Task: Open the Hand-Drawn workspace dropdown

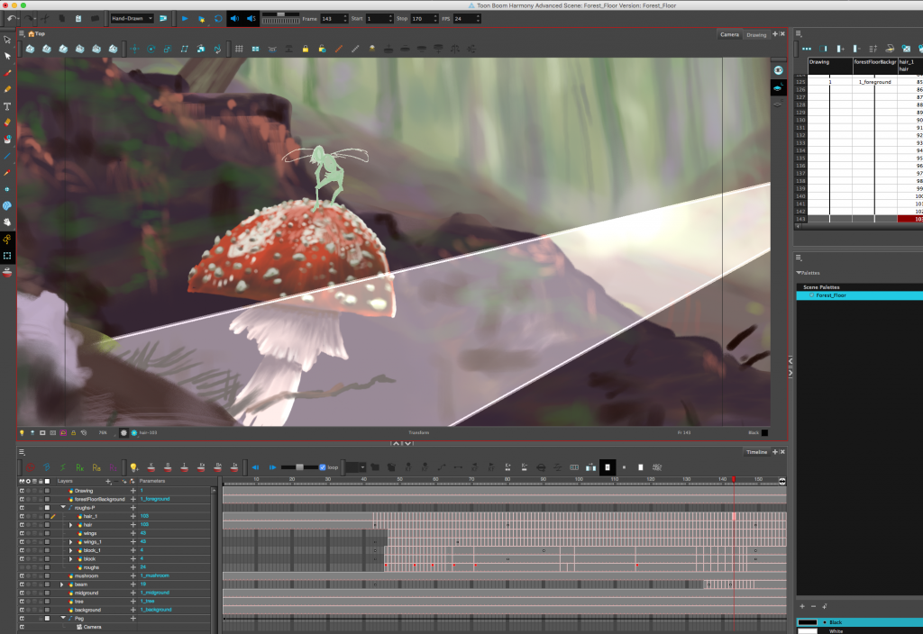Action: pos(132,18)
